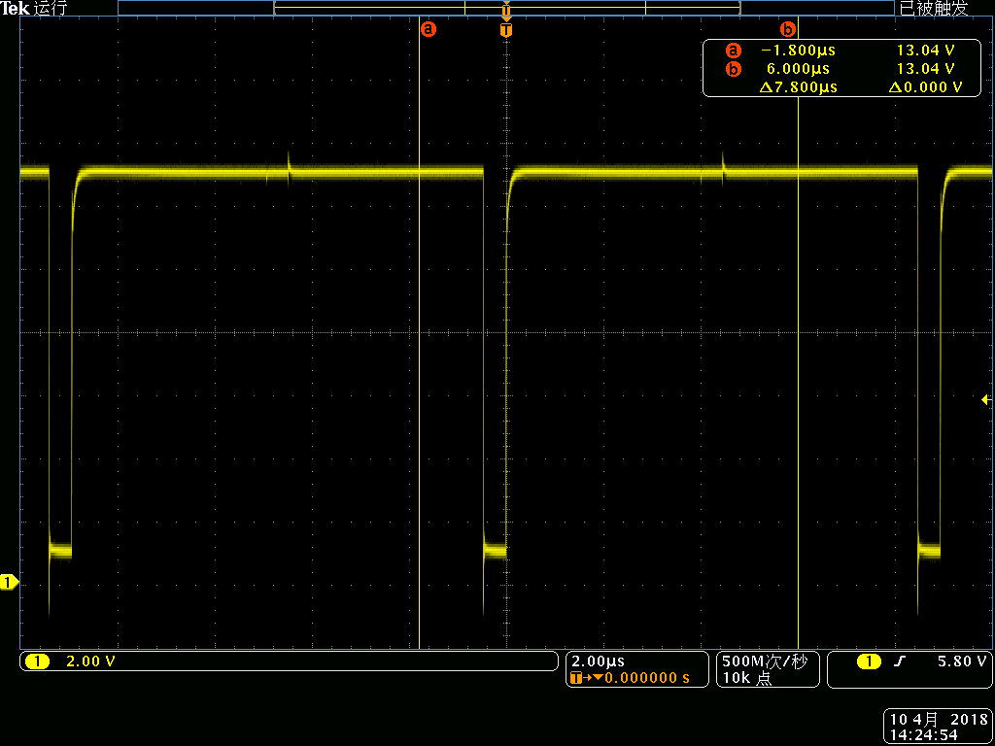The image size is (995, 746).
Task: Click the channel 1 ground reference indicator
Action: tap(10, 582)
